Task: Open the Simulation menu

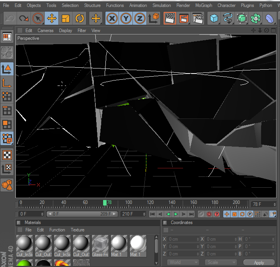Action: [x=161, y=5]
